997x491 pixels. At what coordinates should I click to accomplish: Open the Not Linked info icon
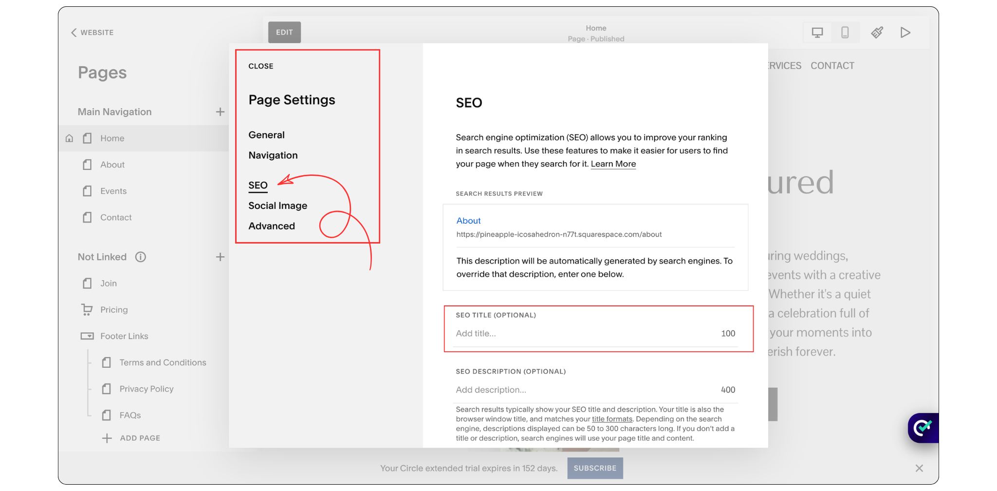(x=141, y=257)
